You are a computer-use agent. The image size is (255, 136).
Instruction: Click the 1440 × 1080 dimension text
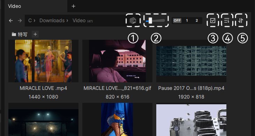coord(43,97)
